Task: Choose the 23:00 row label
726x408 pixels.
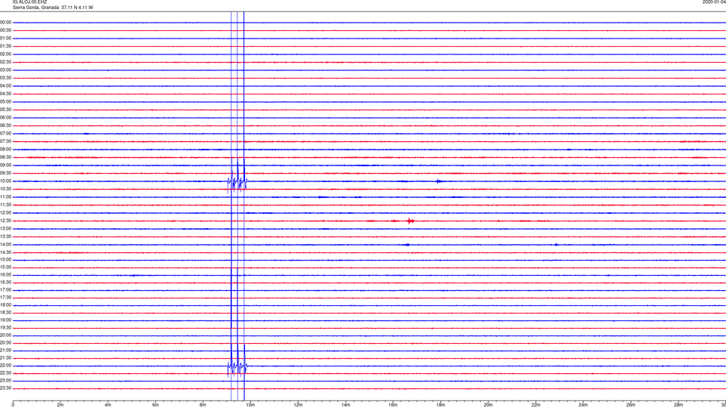Action: [5, 381]
